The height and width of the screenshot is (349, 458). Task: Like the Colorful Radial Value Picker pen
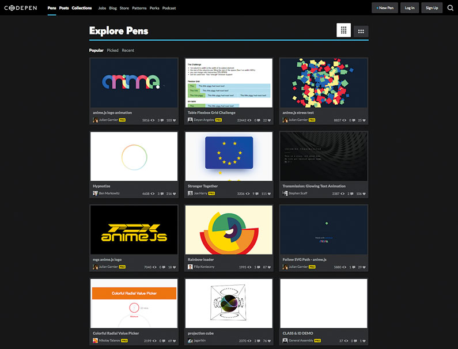pyautogui.click(x=175, y=341)
